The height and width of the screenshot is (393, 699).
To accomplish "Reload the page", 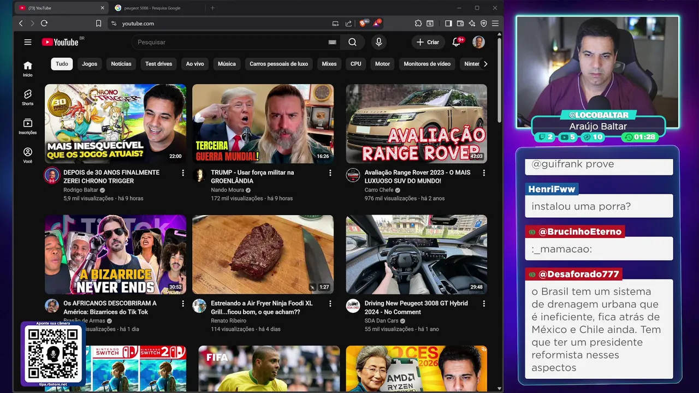I will 44,23.
